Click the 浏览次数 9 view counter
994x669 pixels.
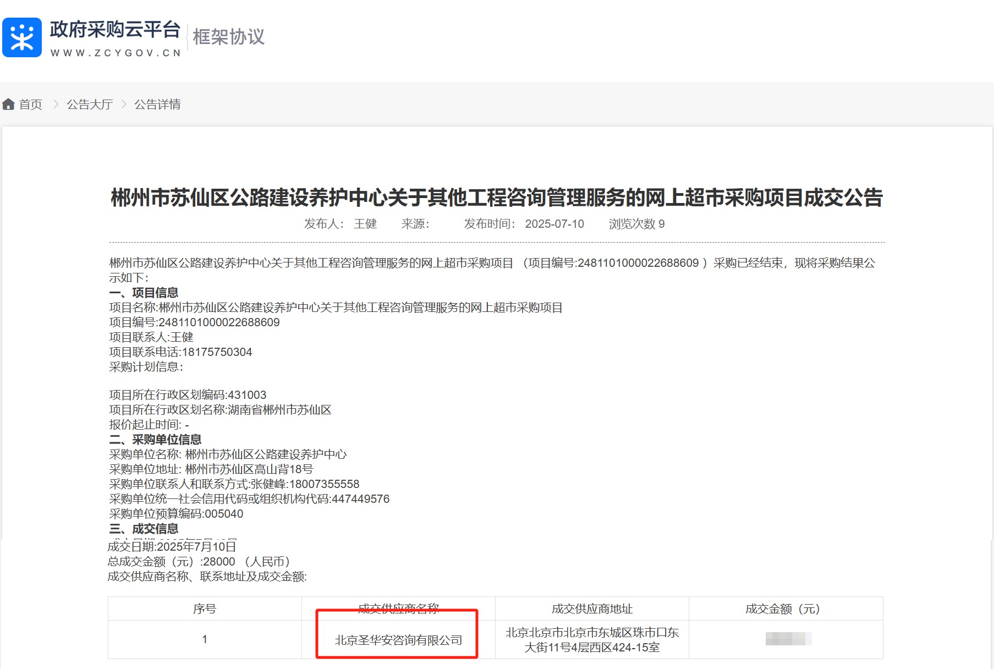coord(636,224)
